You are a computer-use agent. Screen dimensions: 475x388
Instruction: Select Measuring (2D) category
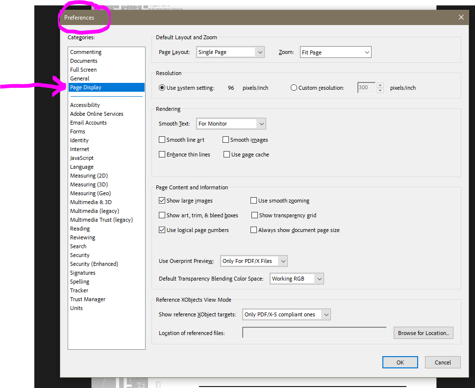point(89,176)
